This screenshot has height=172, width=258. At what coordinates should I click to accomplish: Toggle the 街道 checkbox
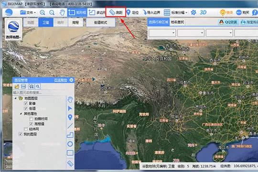[x=26, y=108]
